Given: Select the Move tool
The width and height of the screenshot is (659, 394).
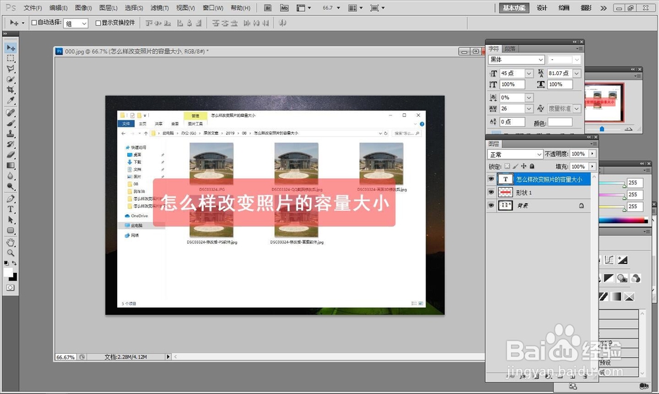Looking at the screenshot, I should 9,47.
